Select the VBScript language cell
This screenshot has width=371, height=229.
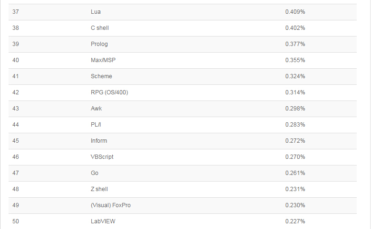(x=102, y=157)
